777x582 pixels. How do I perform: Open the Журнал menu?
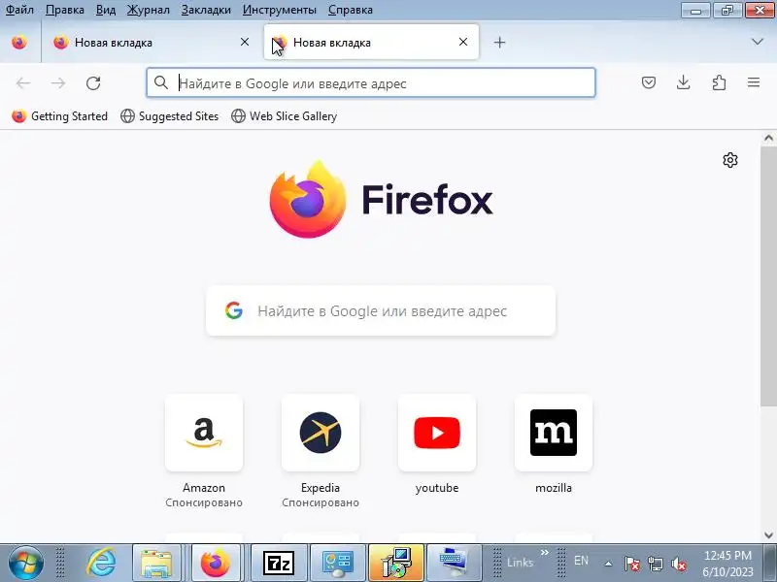pos(149,10)
